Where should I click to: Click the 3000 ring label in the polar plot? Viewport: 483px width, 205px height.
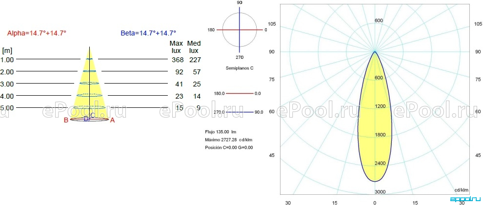[x=380, y=192]
